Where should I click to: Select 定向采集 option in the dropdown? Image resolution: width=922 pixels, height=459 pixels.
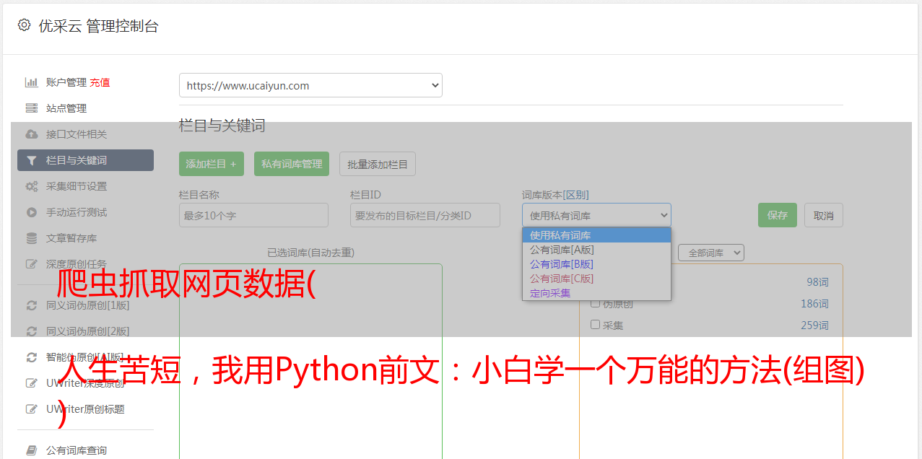click(x=550, y=293)
